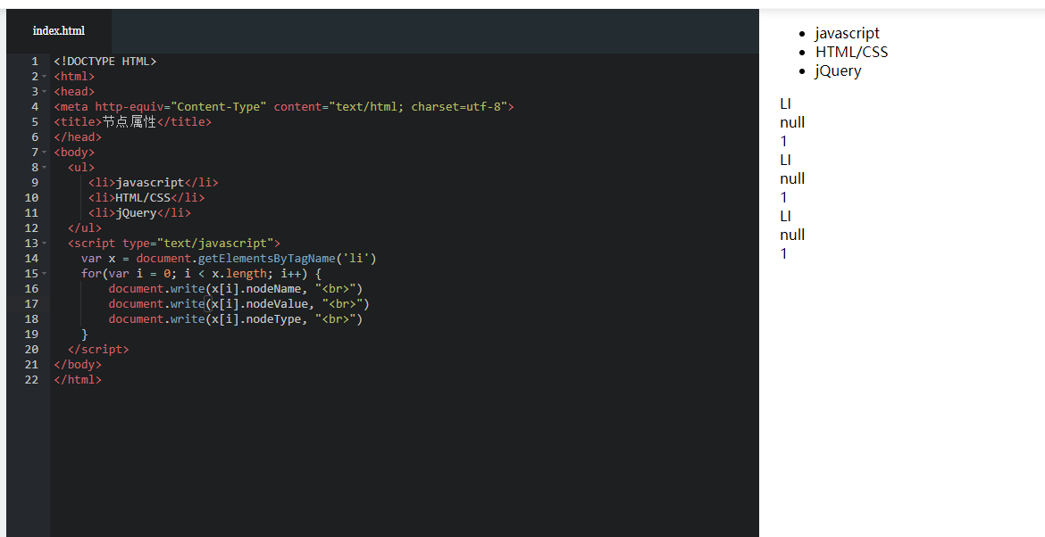
Task: Click line number 1 in the gutter
Action: tap(35, 62)
